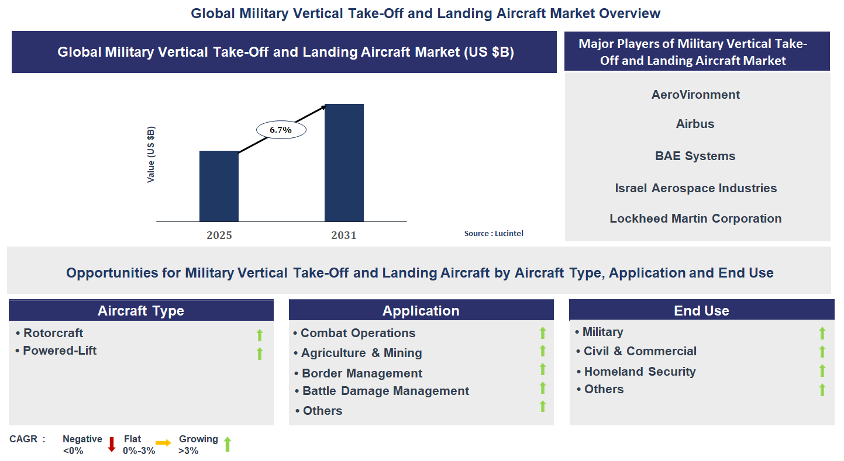
Task: Click the green arrow beside Agriculture & Mining
Action: point(543,352)
